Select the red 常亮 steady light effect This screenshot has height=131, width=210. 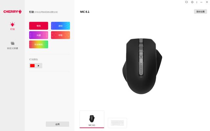click(x=39, y=26)
